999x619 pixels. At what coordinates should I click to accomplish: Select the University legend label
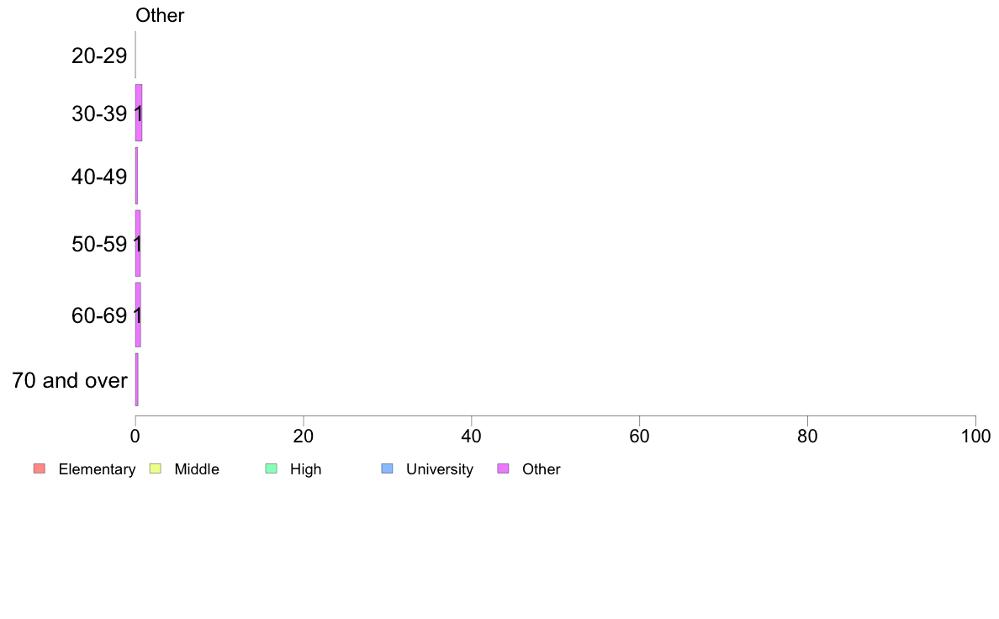(x=440, y=469)
